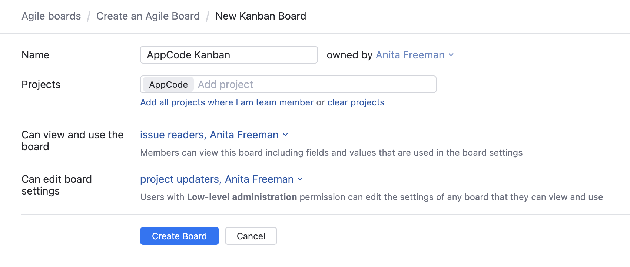Click the chevron after project updaters, Anita Freeman
Image resolution: width=630 pixels, height=267 pixels.
pyautogui.click(x=300, y=179)
